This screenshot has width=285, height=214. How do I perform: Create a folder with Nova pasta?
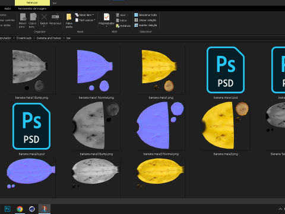(69, 21)
